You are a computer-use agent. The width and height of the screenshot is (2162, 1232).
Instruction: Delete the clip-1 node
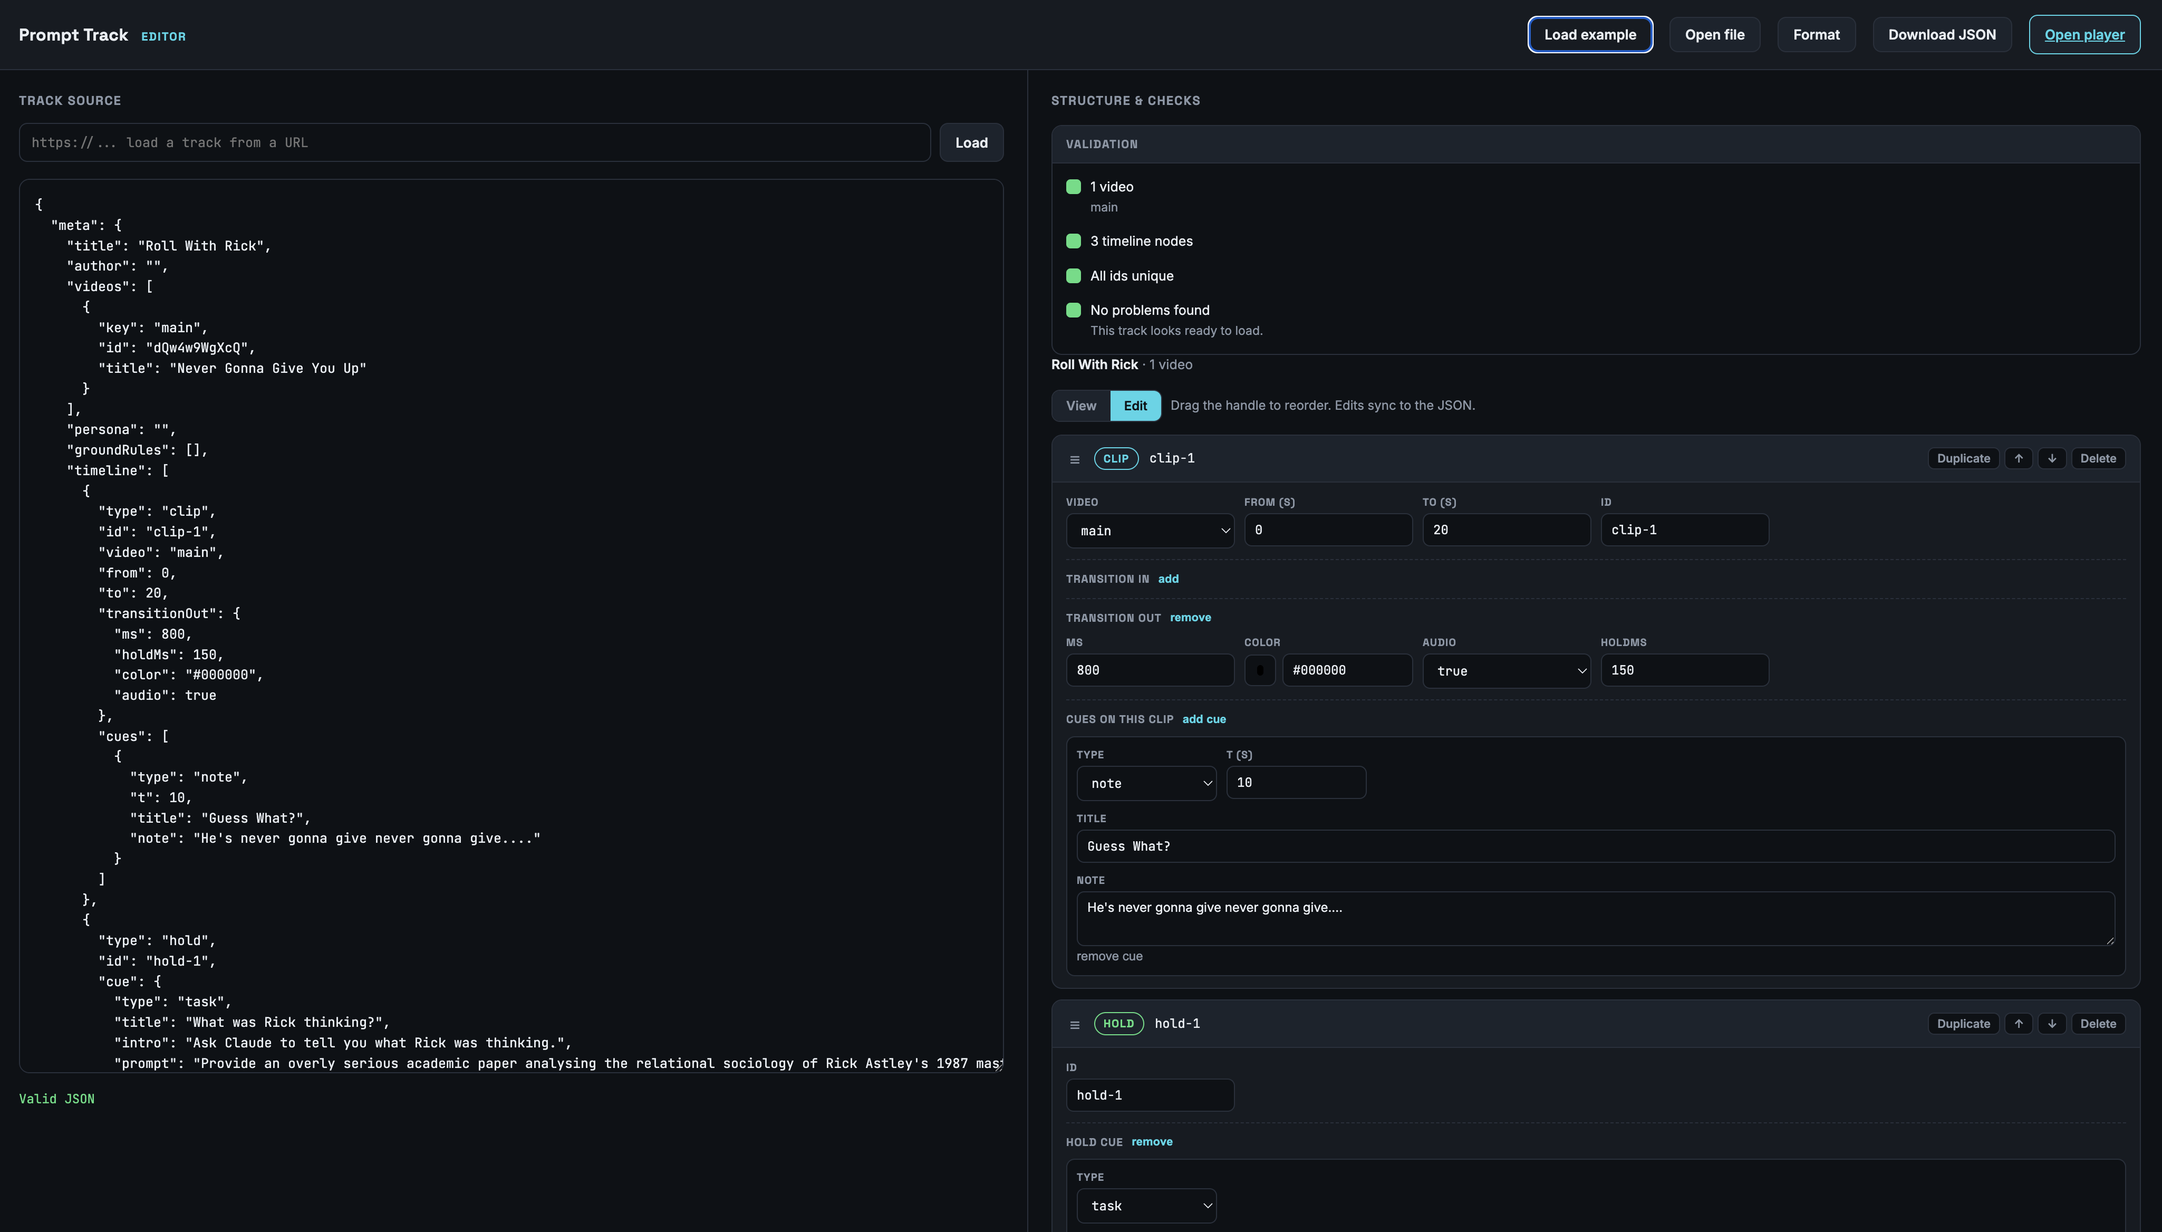(x=2098, y=459)
